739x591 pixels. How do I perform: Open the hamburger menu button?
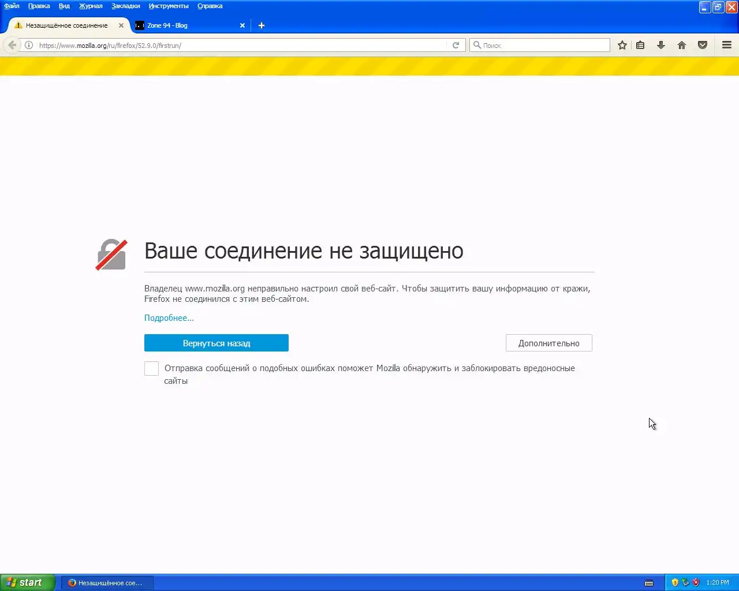pos(727,45)
